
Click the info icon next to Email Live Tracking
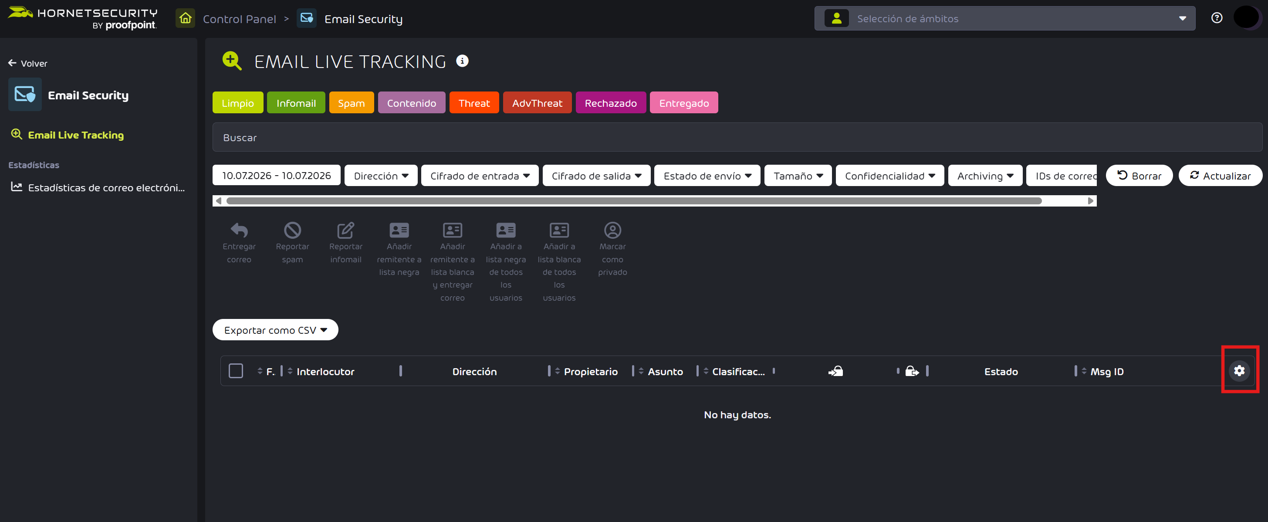[462, 61]
